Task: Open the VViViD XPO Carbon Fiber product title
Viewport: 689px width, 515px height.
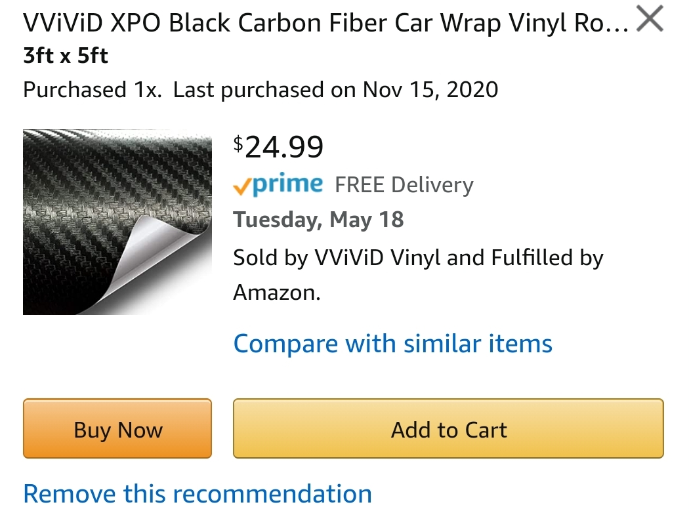Action: coord(325,23)
